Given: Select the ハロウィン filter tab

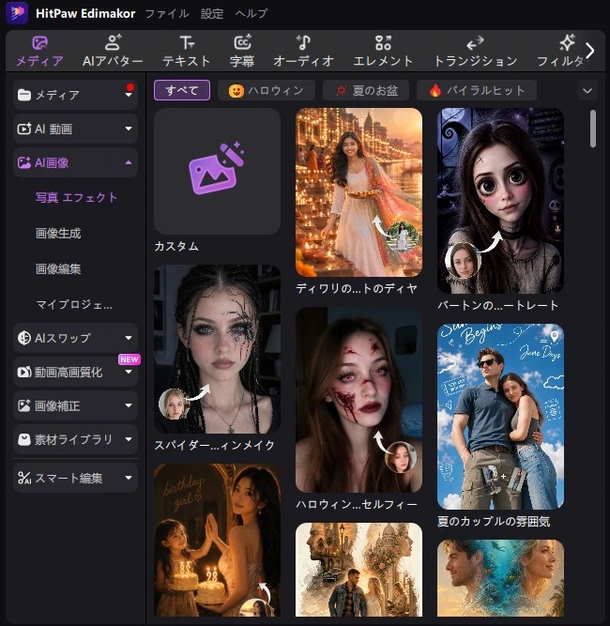Looking at the screenshot, I should click(267, 91).
